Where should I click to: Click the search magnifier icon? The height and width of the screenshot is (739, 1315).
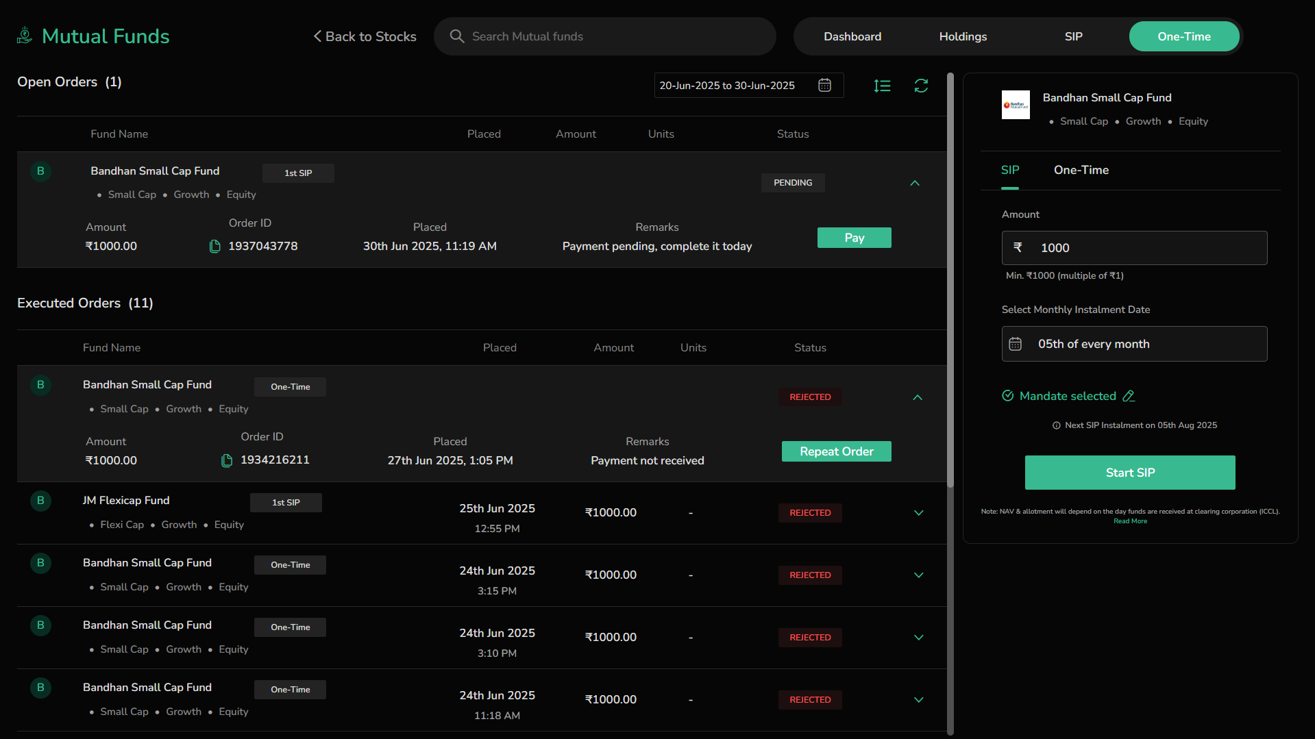pyautogui.click(x=457, y=36)
